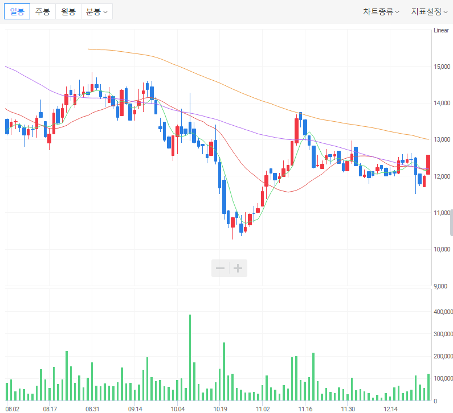Click the gray scroll handle at right edge
Screen dimensions: 453x413
point(451,223)
